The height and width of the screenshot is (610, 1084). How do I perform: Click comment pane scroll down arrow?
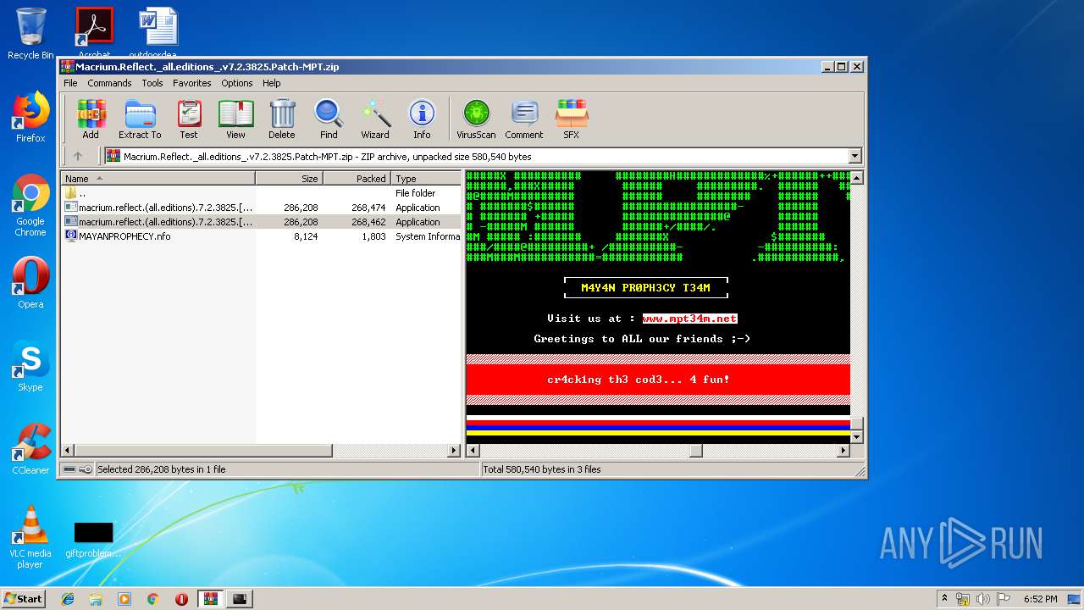point(856,437)
